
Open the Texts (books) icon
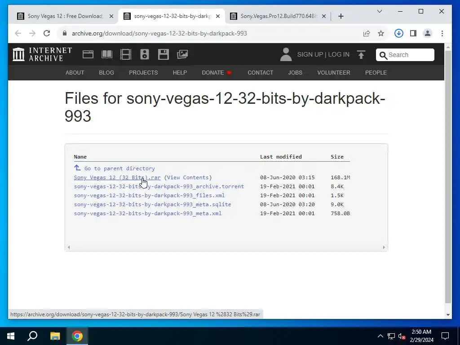pos(107,54)
